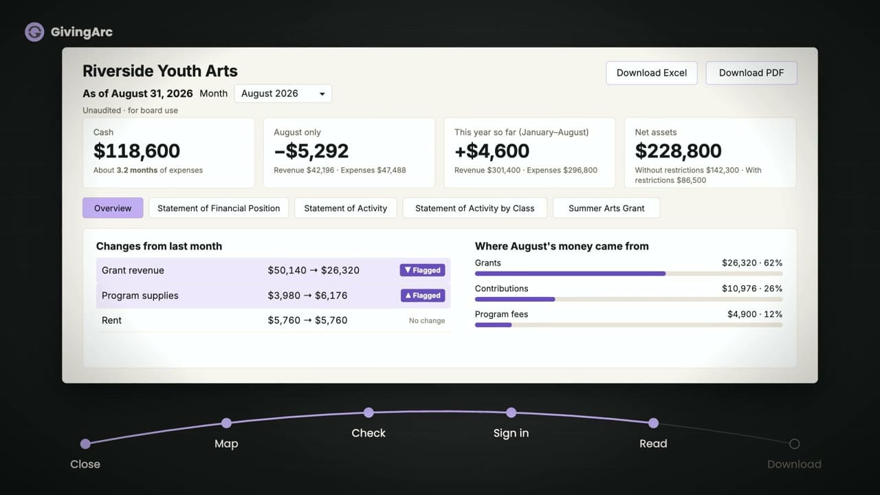Jump to the Sign in step marker
The image size is (880, 495).
[x=511, y=412]
